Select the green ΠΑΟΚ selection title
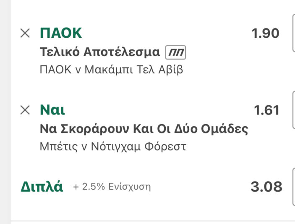This screenshot has height=224, width=295. pyautogui.click(x=61, y=33)
